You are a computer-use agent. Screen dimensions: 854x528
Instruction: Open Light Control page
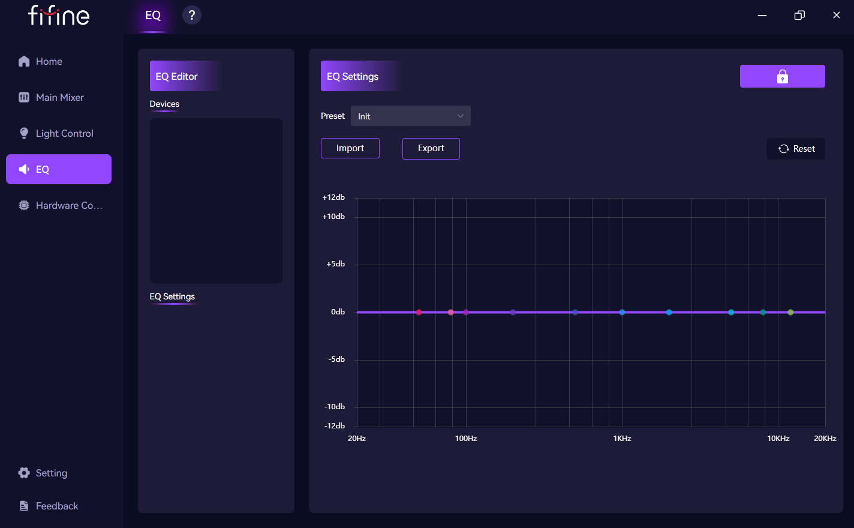[59, 133]
